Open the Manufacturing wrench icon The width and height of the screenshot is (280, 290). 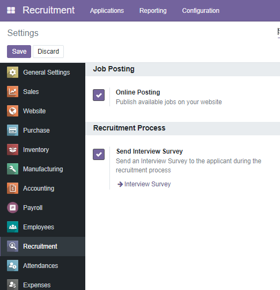12,169
